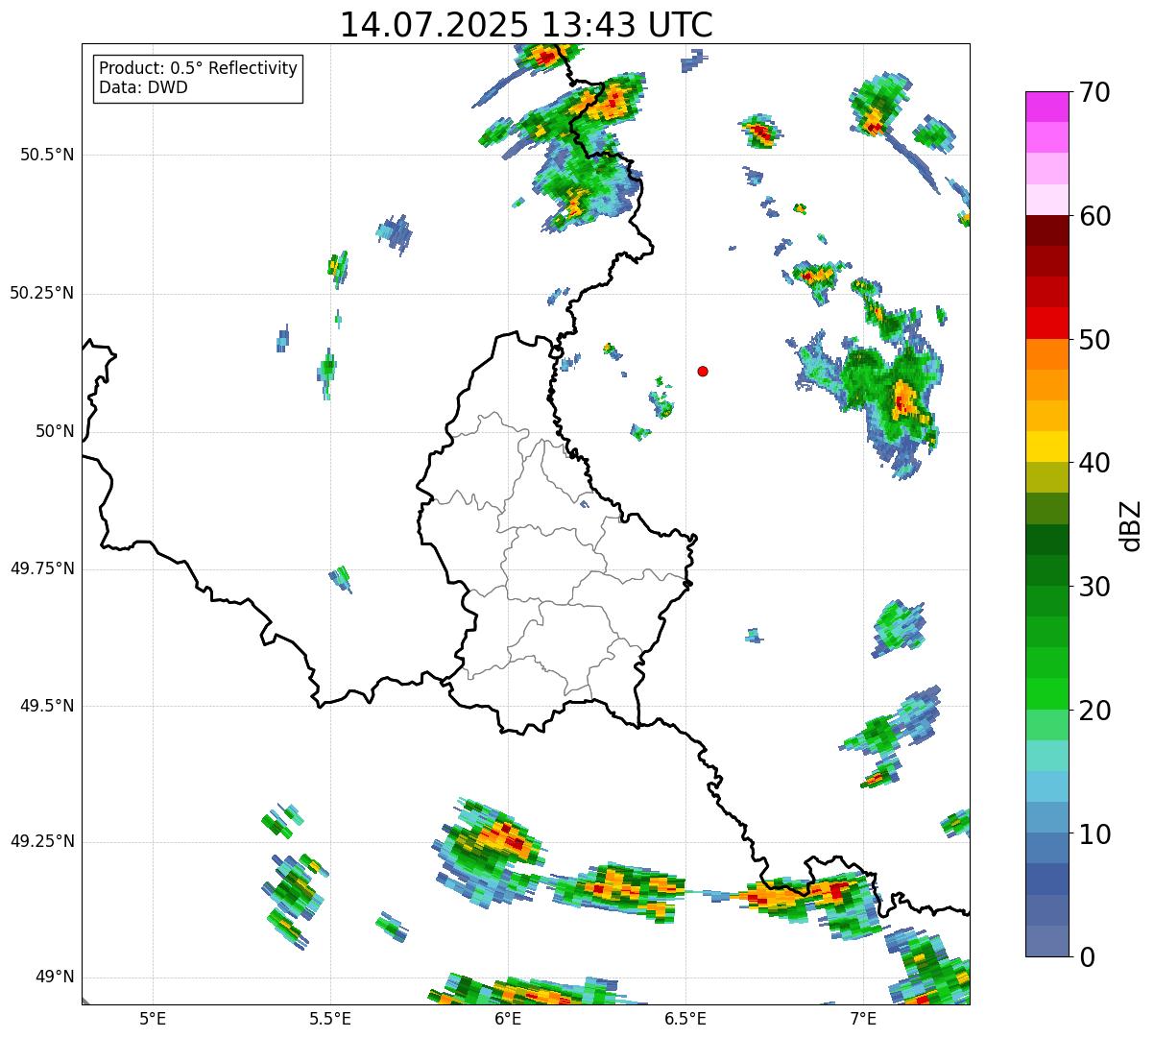
Task: Click the bright red colorbar swatch above 50
Action: [1046, 323]
